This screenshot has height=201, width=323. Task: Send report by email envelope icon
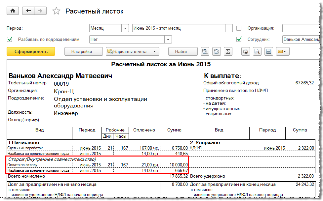282,51
